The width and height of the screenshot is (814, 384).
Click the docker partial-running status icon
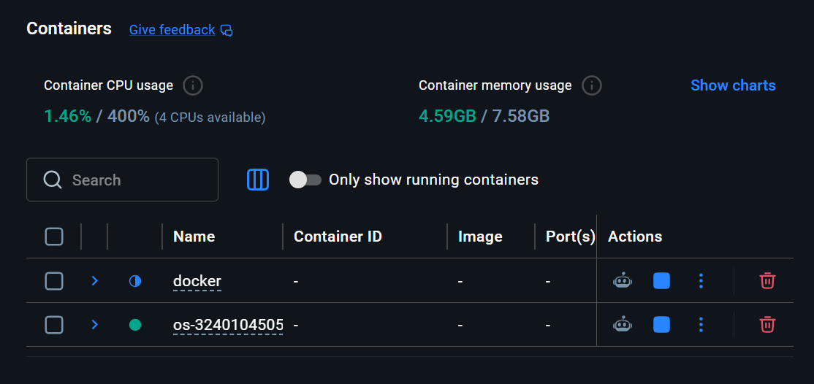coord(135,281)
